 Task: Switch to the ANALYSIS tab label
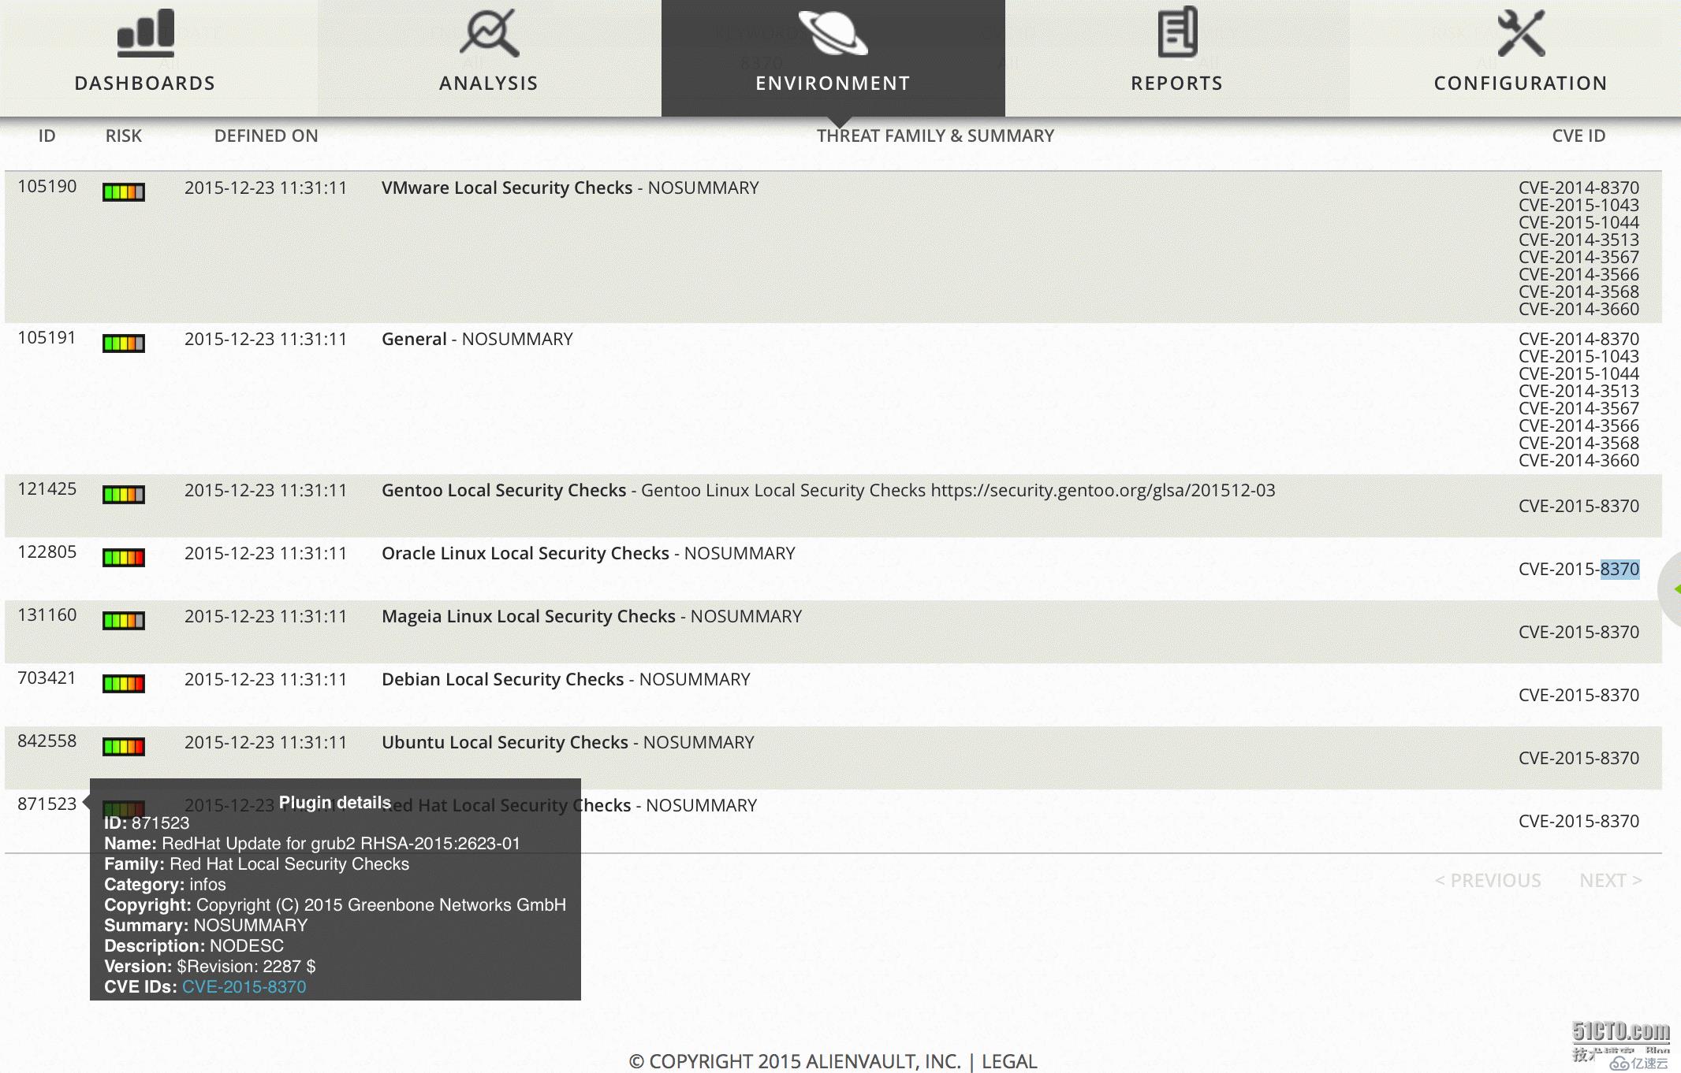coord(489,84)
